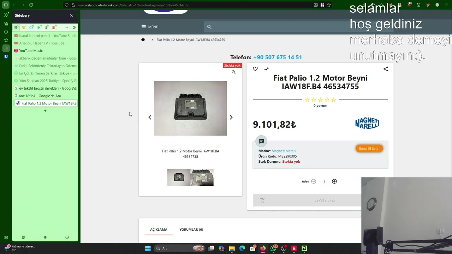Click the home icon in the breadcrumb

(143, 40)
